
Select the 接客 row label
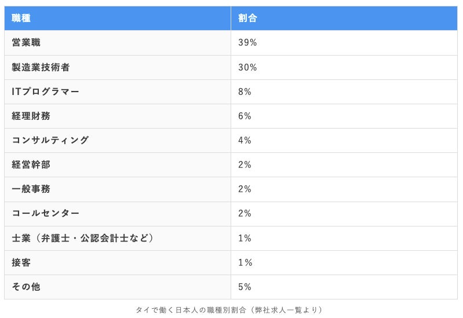coord(21,262)
